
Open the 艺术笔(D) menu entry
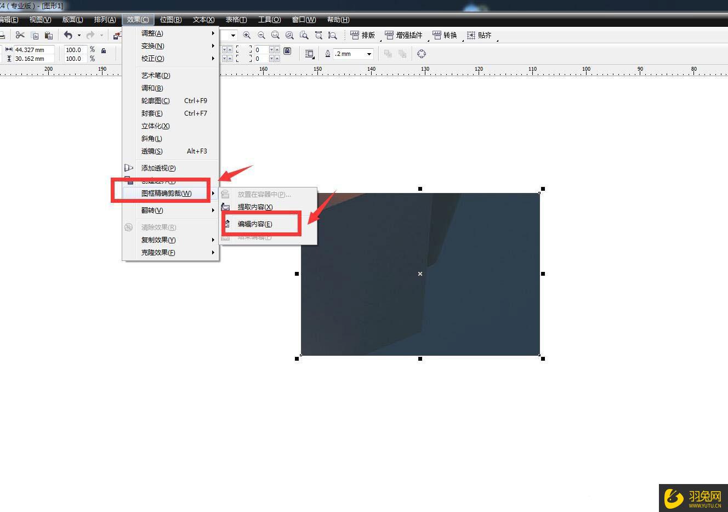click(156, 75)
